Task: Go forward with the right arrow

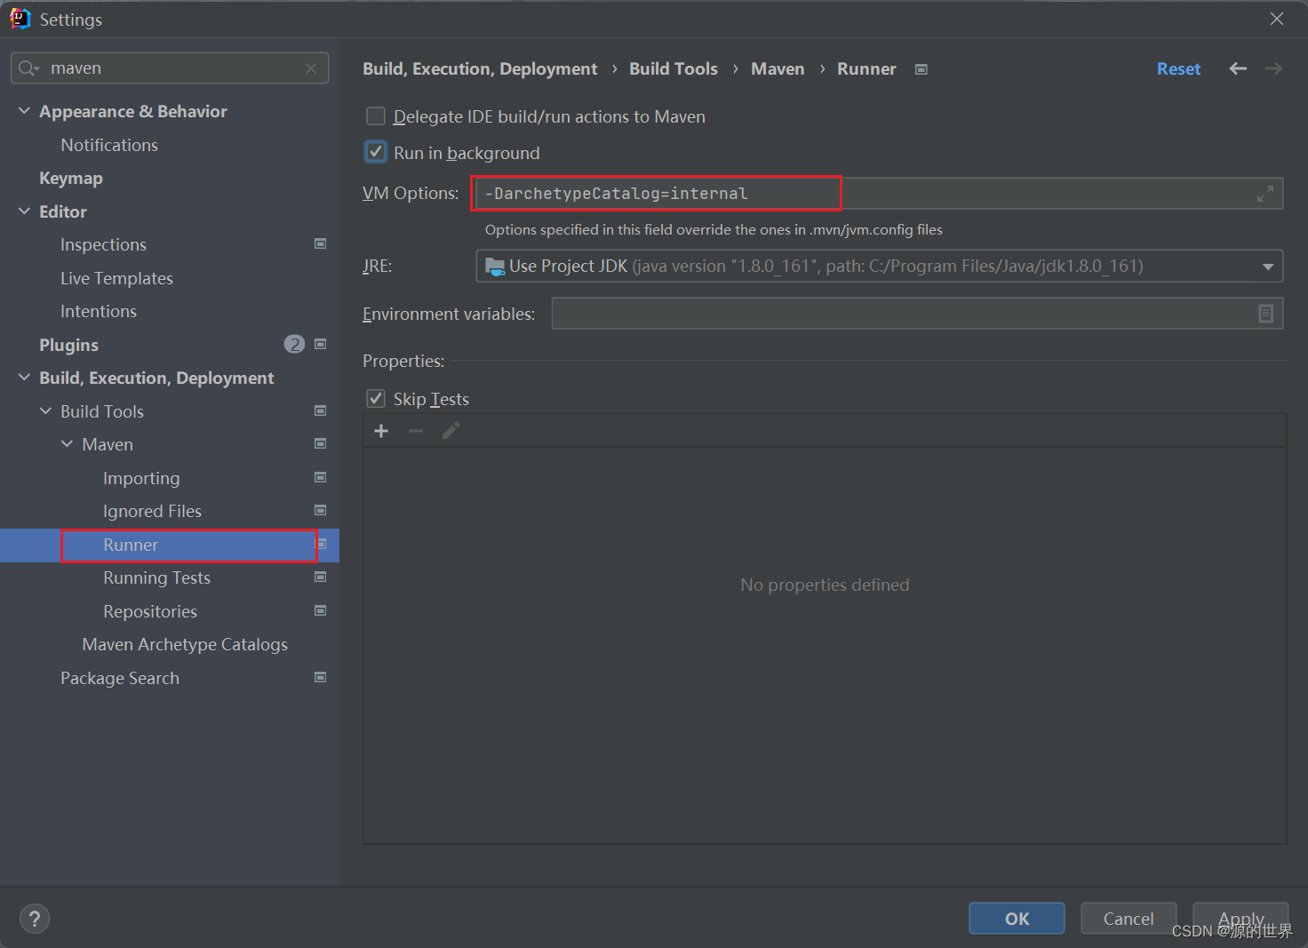Action: point(1273,68)
